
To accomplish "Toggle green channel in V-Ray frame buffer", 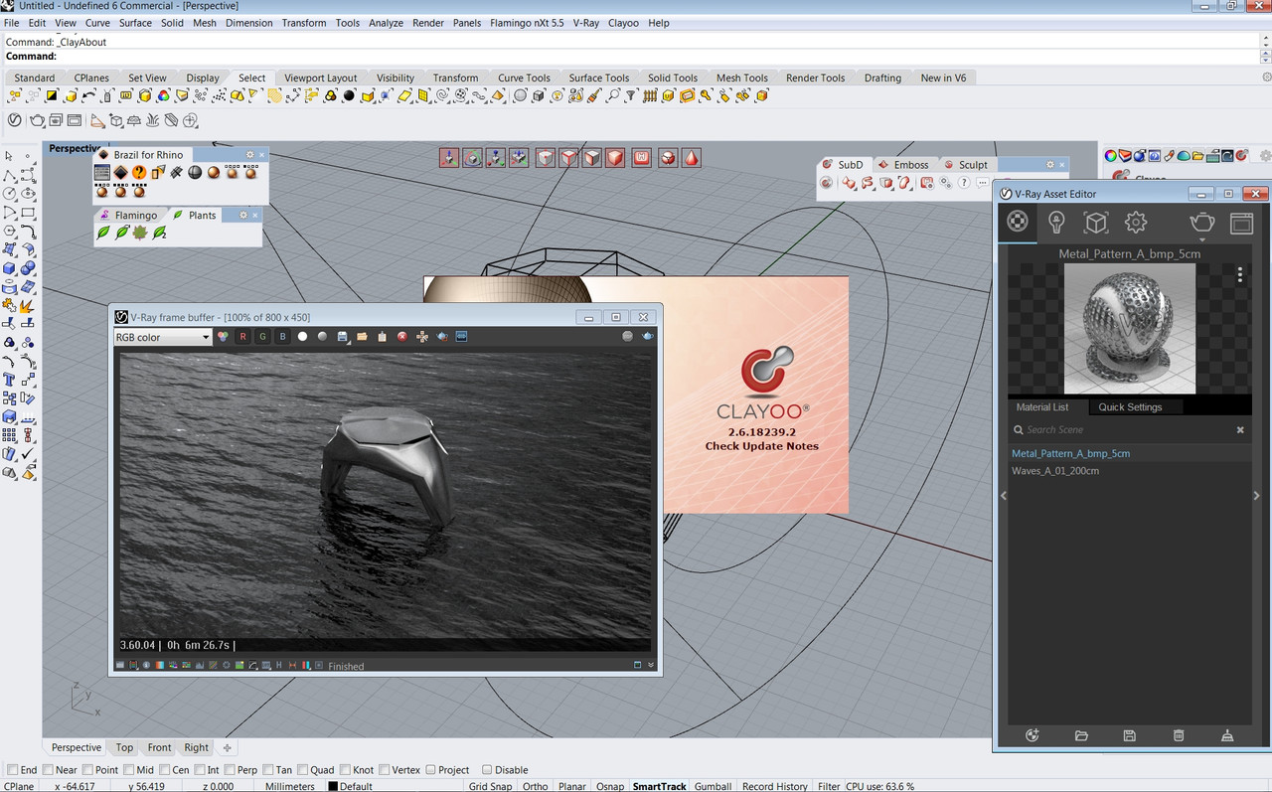I will click(x=262, y=337).
